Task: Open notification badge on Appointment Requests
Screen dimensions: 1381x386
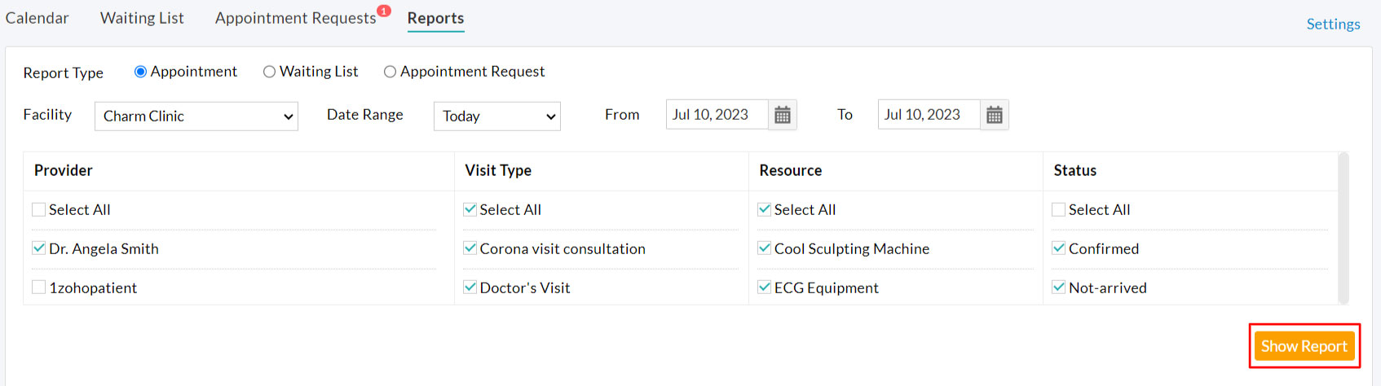Action: click(384, 11)
